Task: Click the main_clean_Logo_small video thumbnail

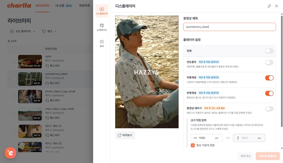Action: (x=30, y=114)
